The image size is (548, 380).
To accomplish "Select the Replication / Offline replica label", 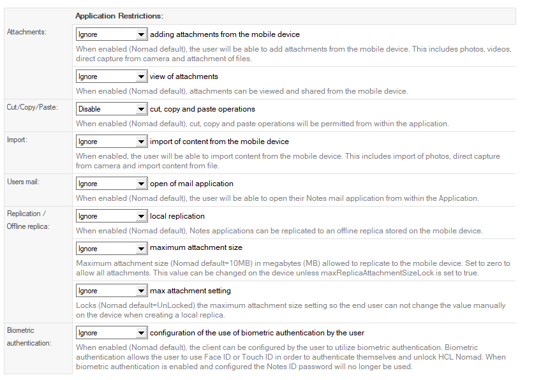I will pos(27,219).
